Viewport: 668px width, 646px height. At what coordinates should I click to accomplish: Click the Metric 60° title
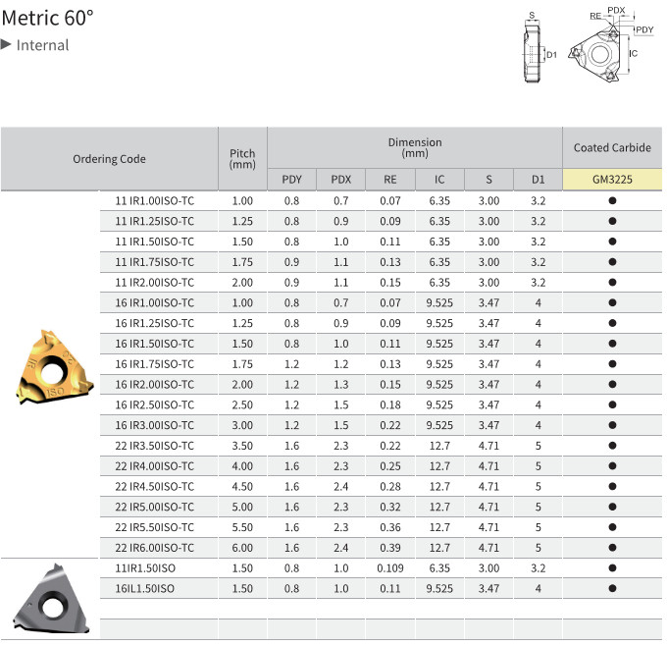[47, 18]
